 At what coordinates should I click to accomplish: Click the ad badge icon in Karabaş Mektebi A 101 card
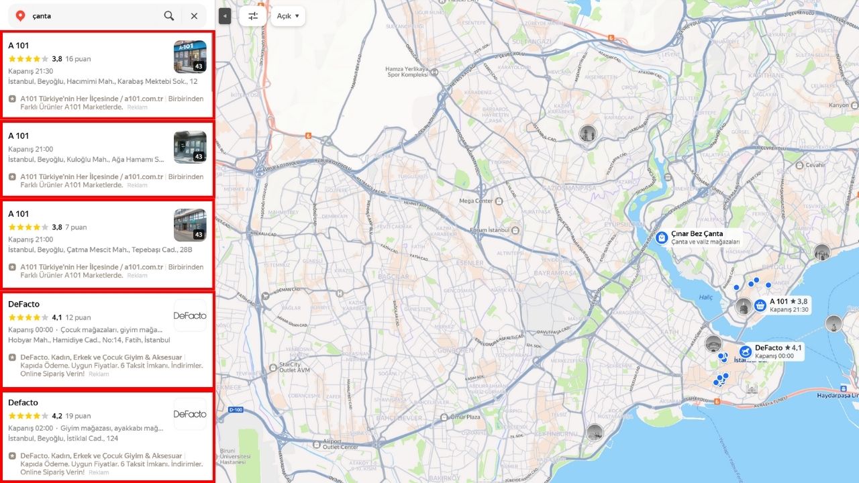click(12, 99)
